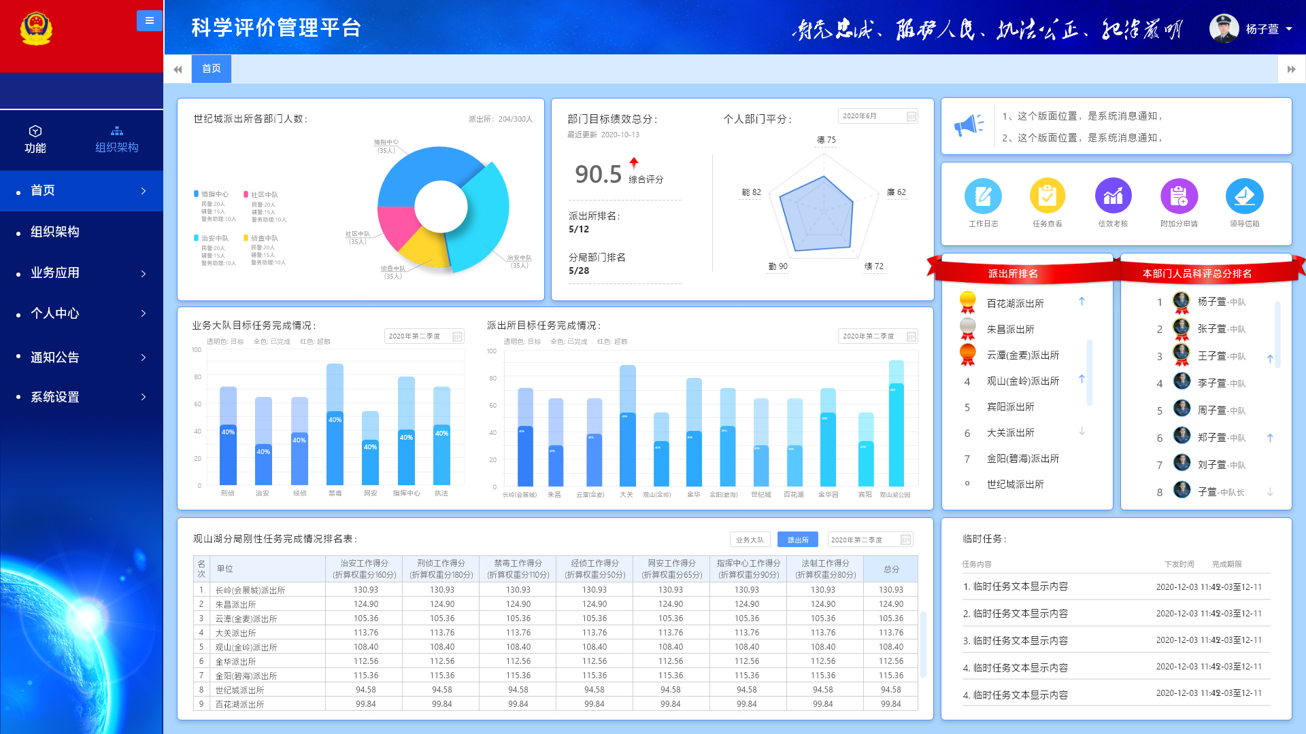Screen dimensions: 1306x734
Task: Click the 派出所排名 list scrollbar
Action: [x=1090, y=373]
